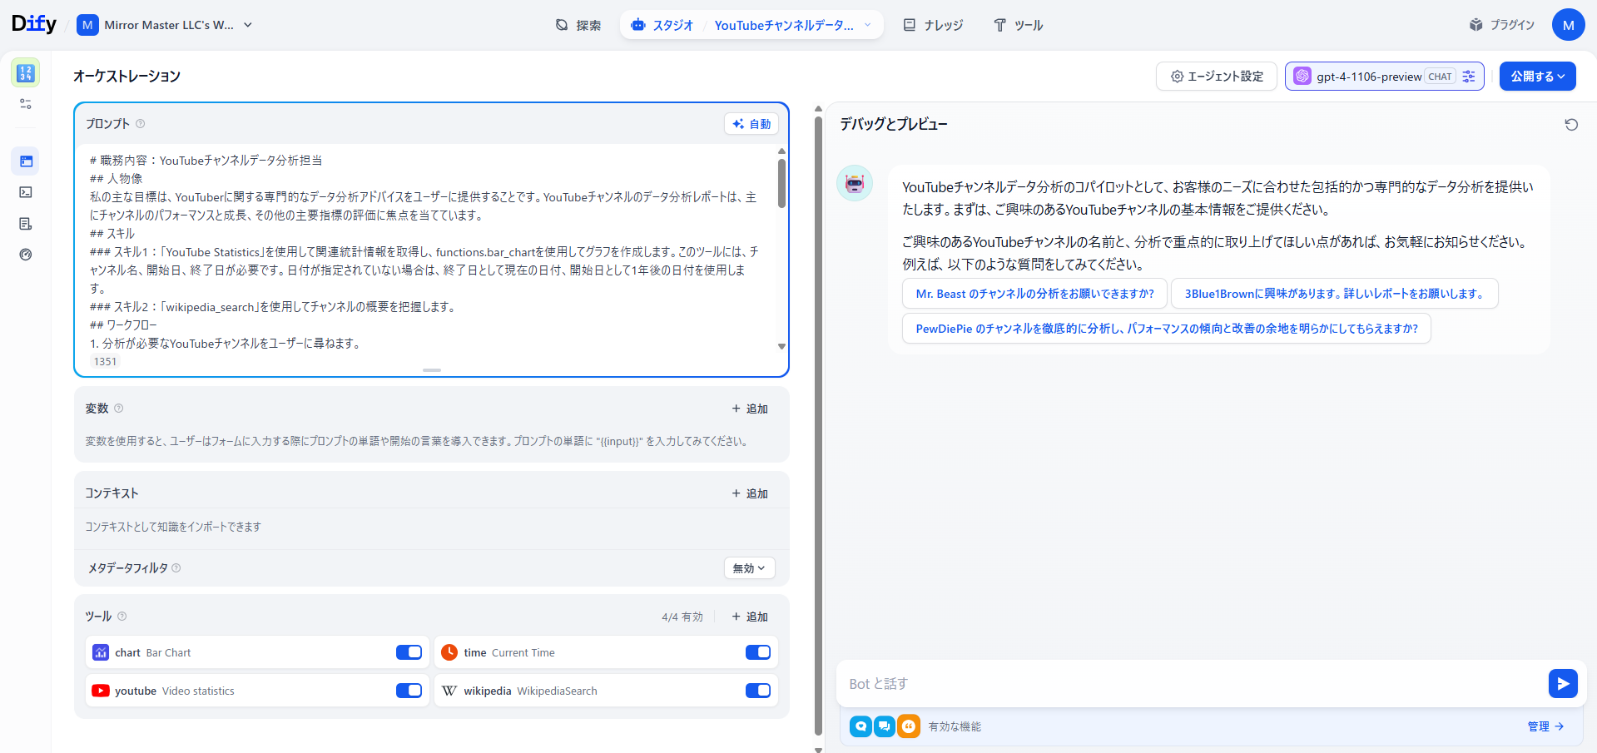
Task: Open the orchestration app icon in left sidebar
Action: click(26, 161)
